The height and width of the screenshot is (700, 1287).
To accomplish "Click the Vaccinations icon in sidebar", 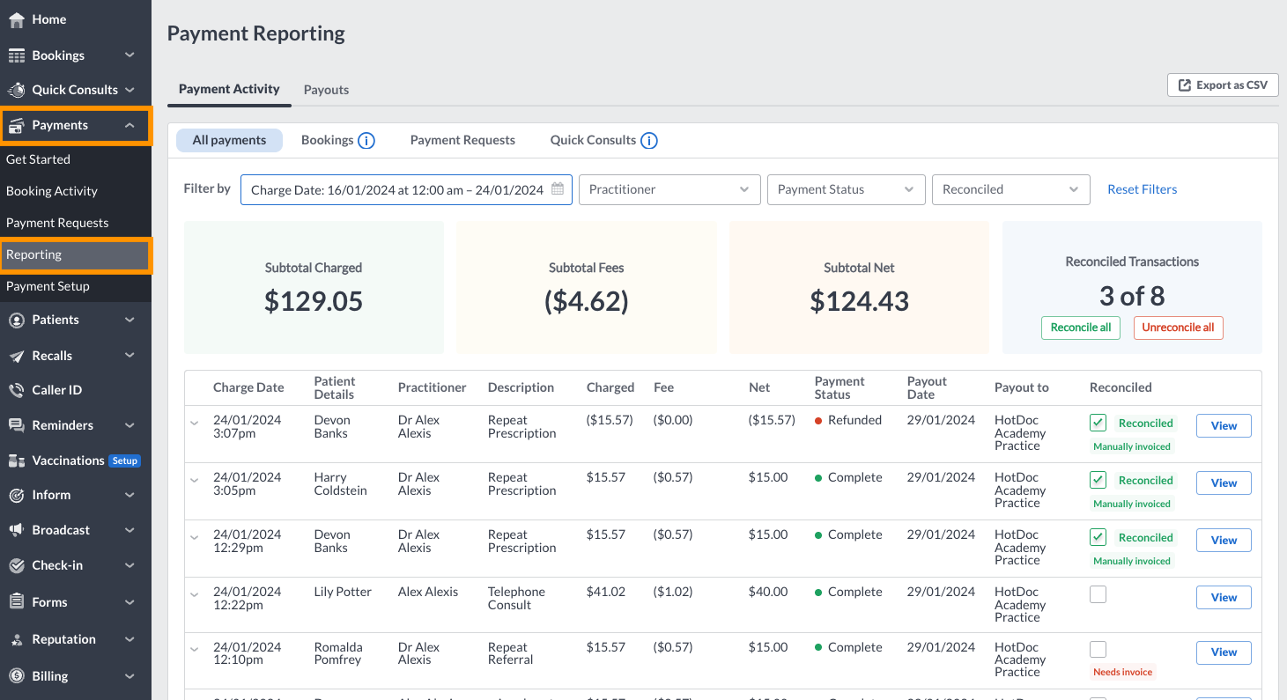I will point(16,461).
